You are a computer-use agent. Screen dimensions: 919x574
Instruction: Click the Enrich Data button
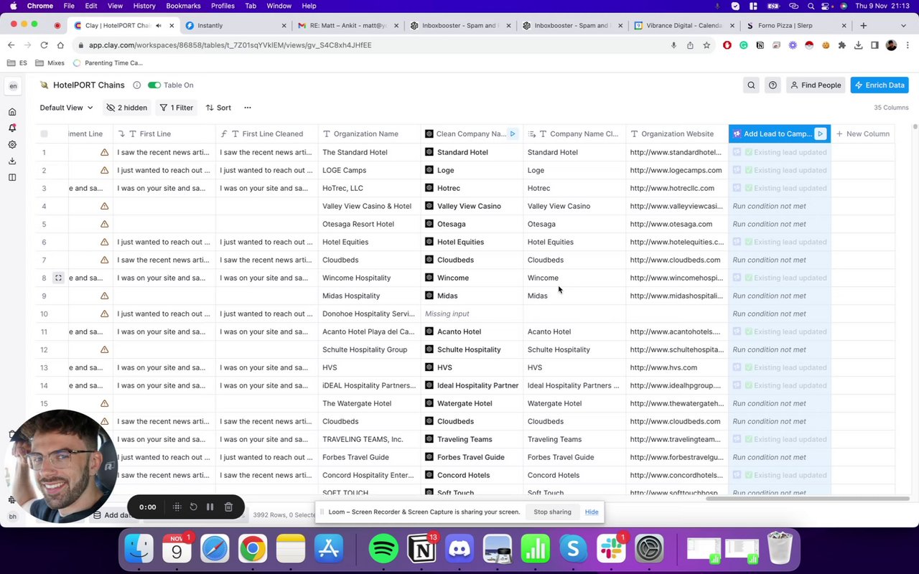point(880,85)
